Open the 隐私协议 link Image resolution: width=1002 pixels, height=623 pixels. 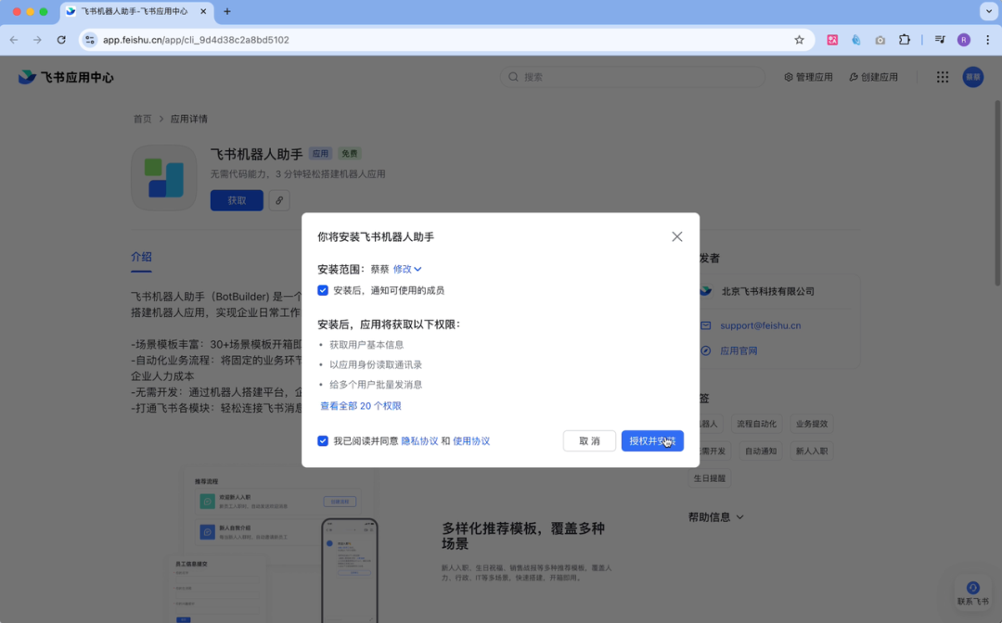(x=419, y=441)
